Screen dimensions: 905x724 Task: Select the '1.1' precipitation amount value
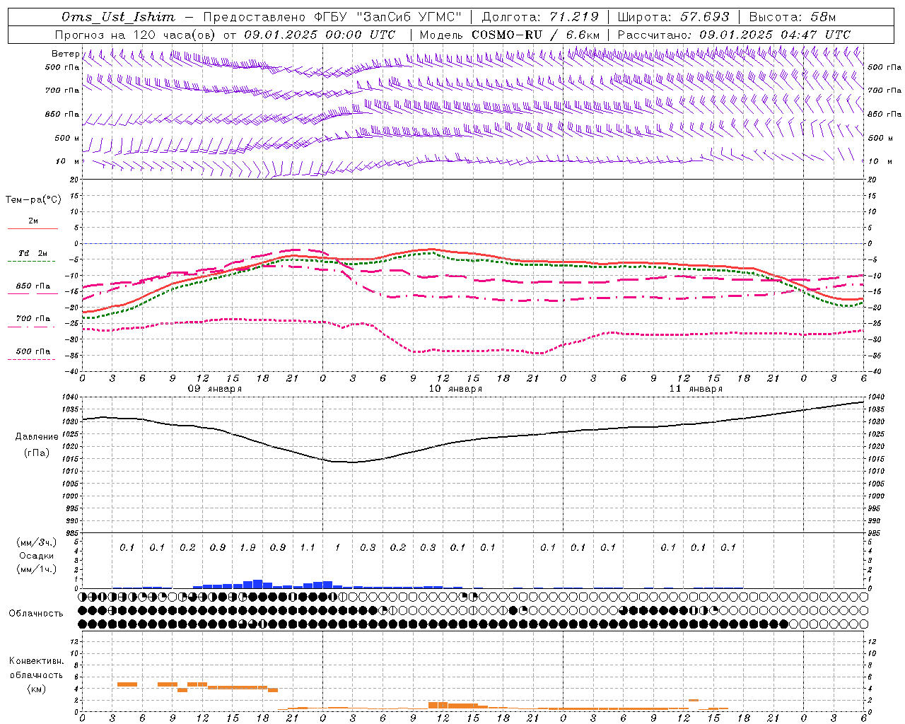[x=308, y=547]
